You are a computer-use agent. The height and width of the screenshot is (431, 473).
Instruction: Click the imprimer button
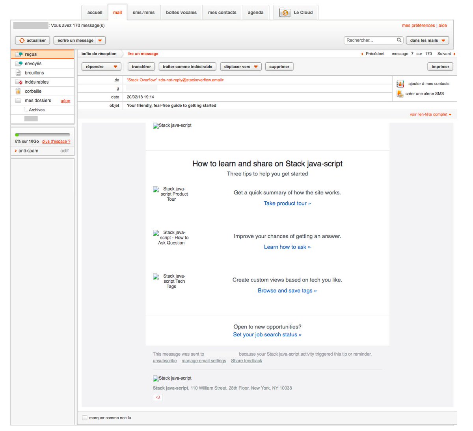coord(440,67)
